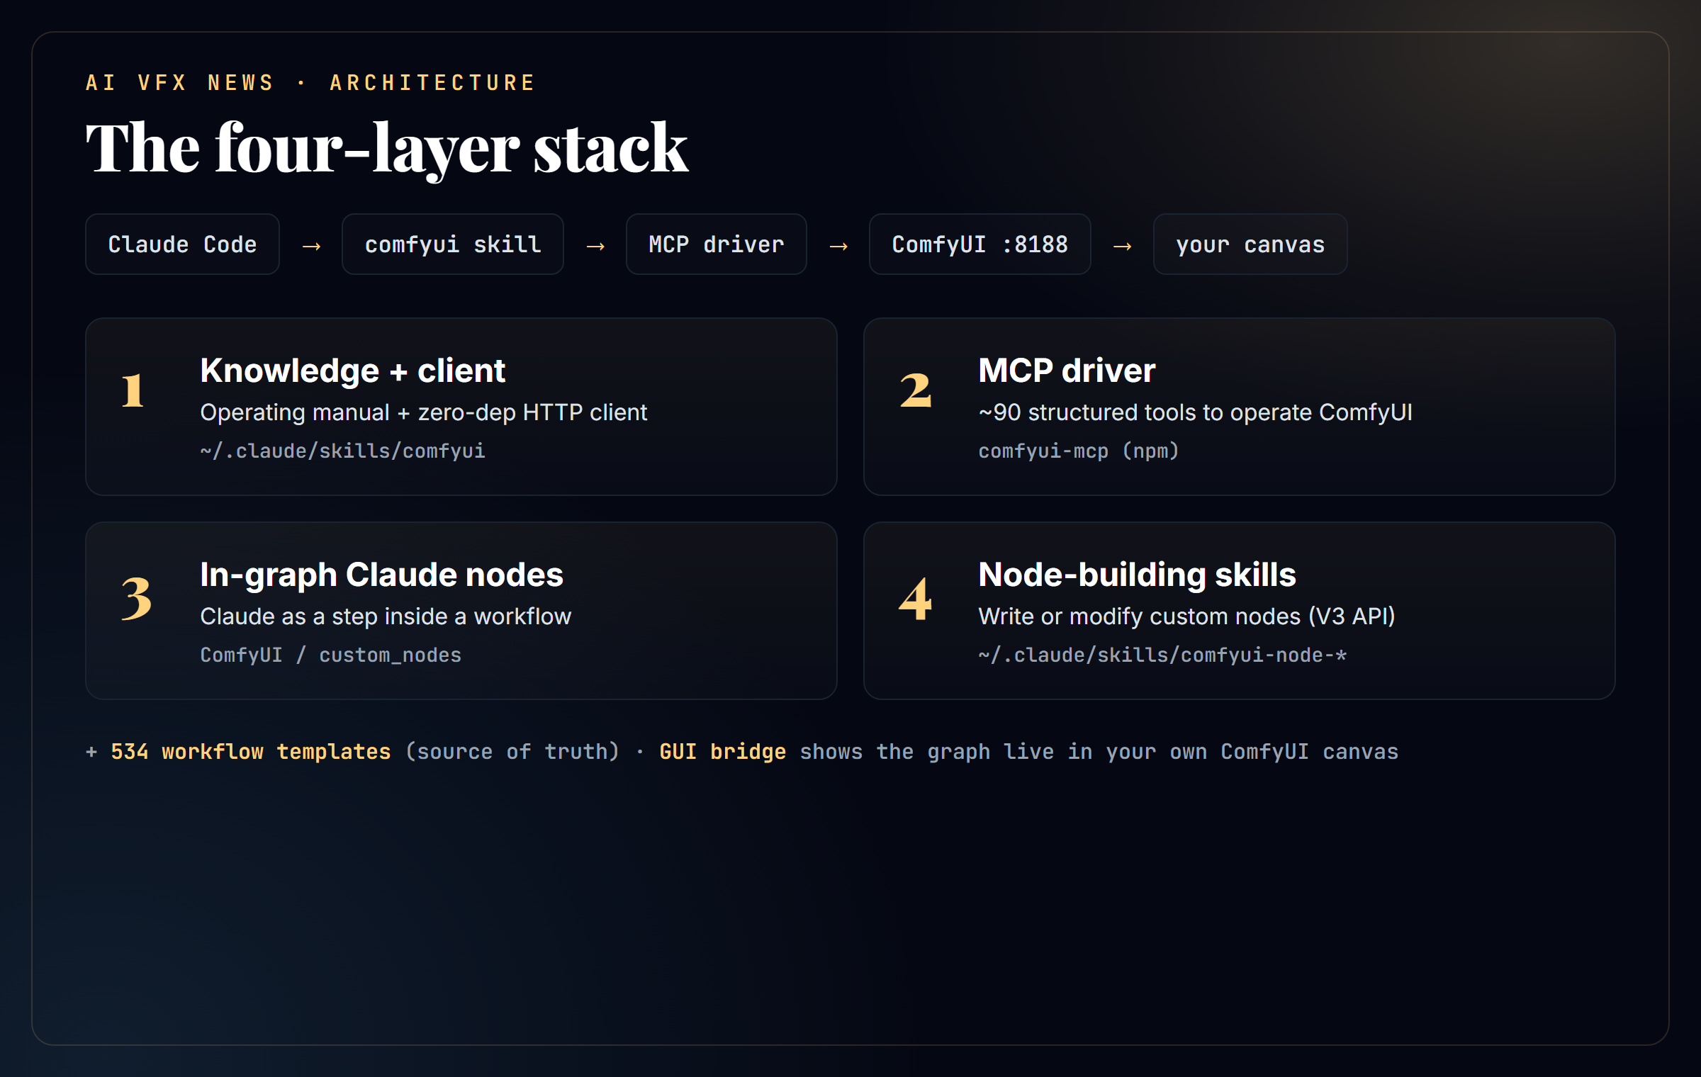
Task: Click "Operating manual + zero-dep HTTP client"
Action: click(423, 412)
